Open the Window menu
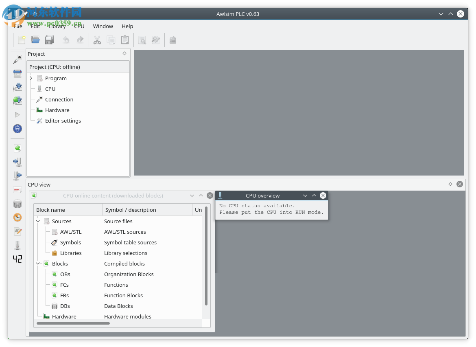 point(103,26)
